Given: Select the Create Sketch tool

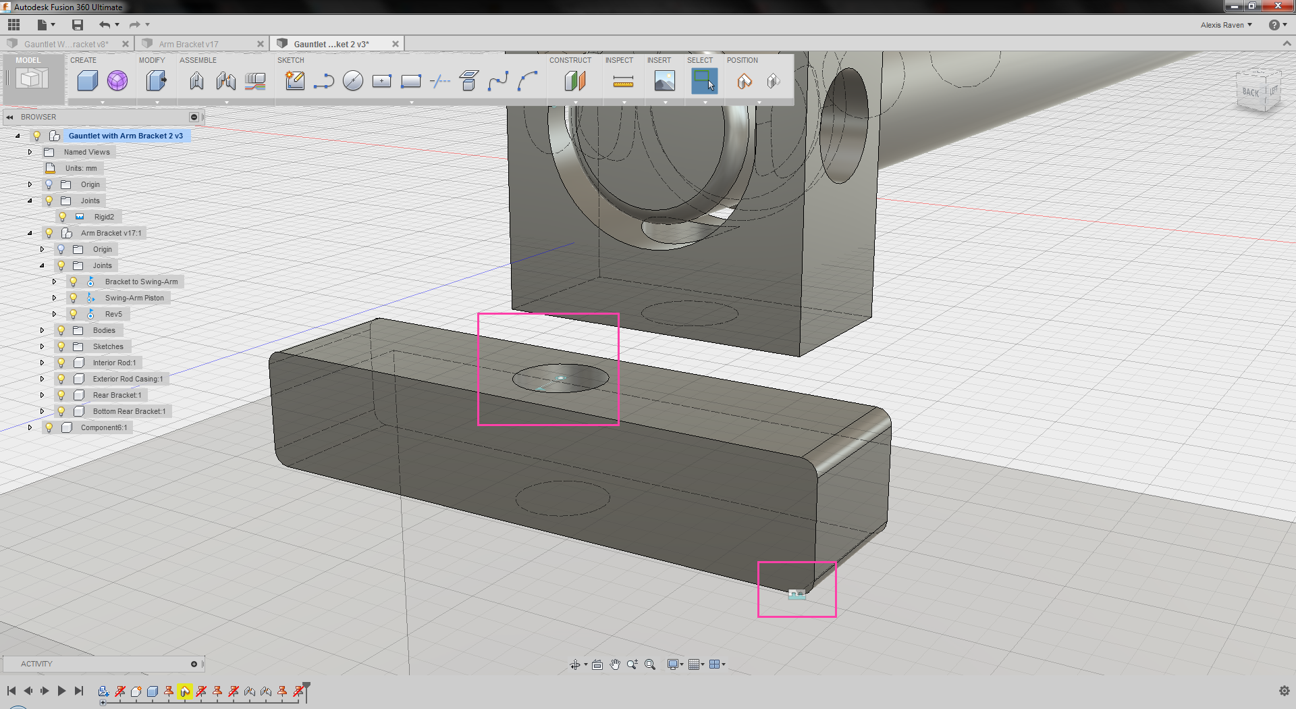Looking at the screenshot, I should click(x=295, y=81).
